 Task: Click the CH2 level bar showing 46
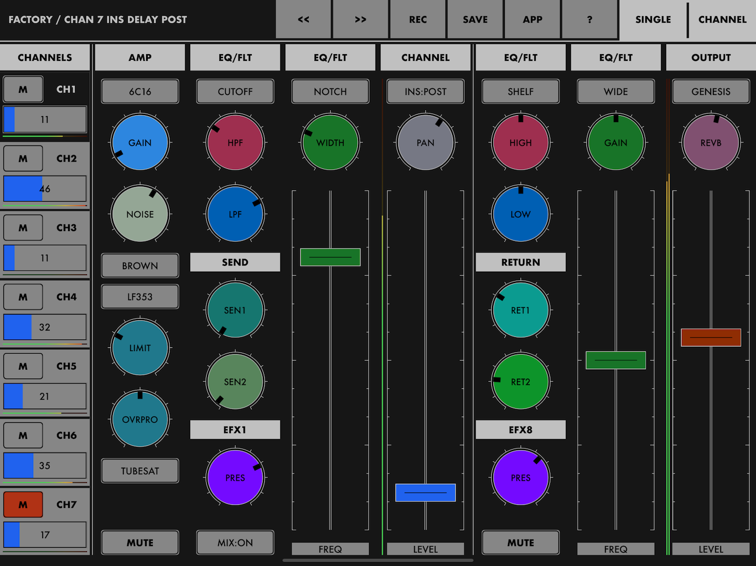[45, 189]
